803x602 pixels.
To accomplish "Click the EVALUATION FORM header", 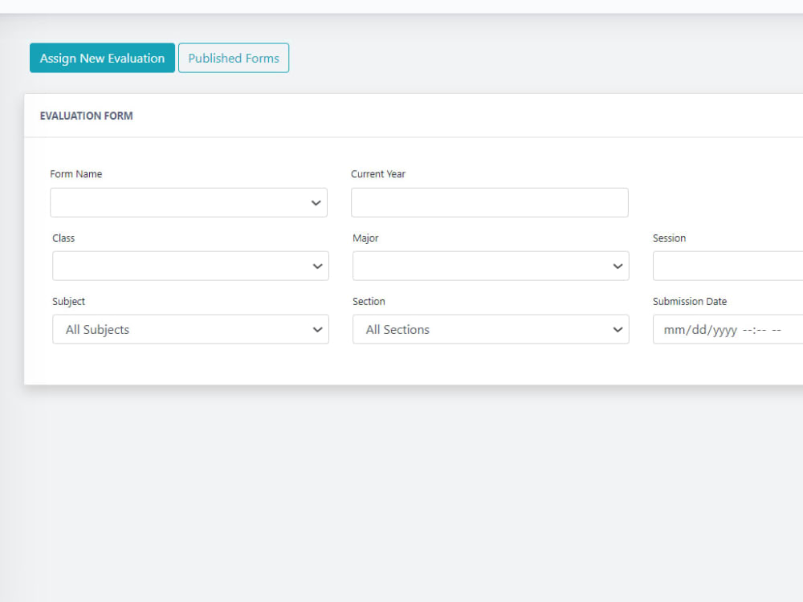I will pos(87,116).
